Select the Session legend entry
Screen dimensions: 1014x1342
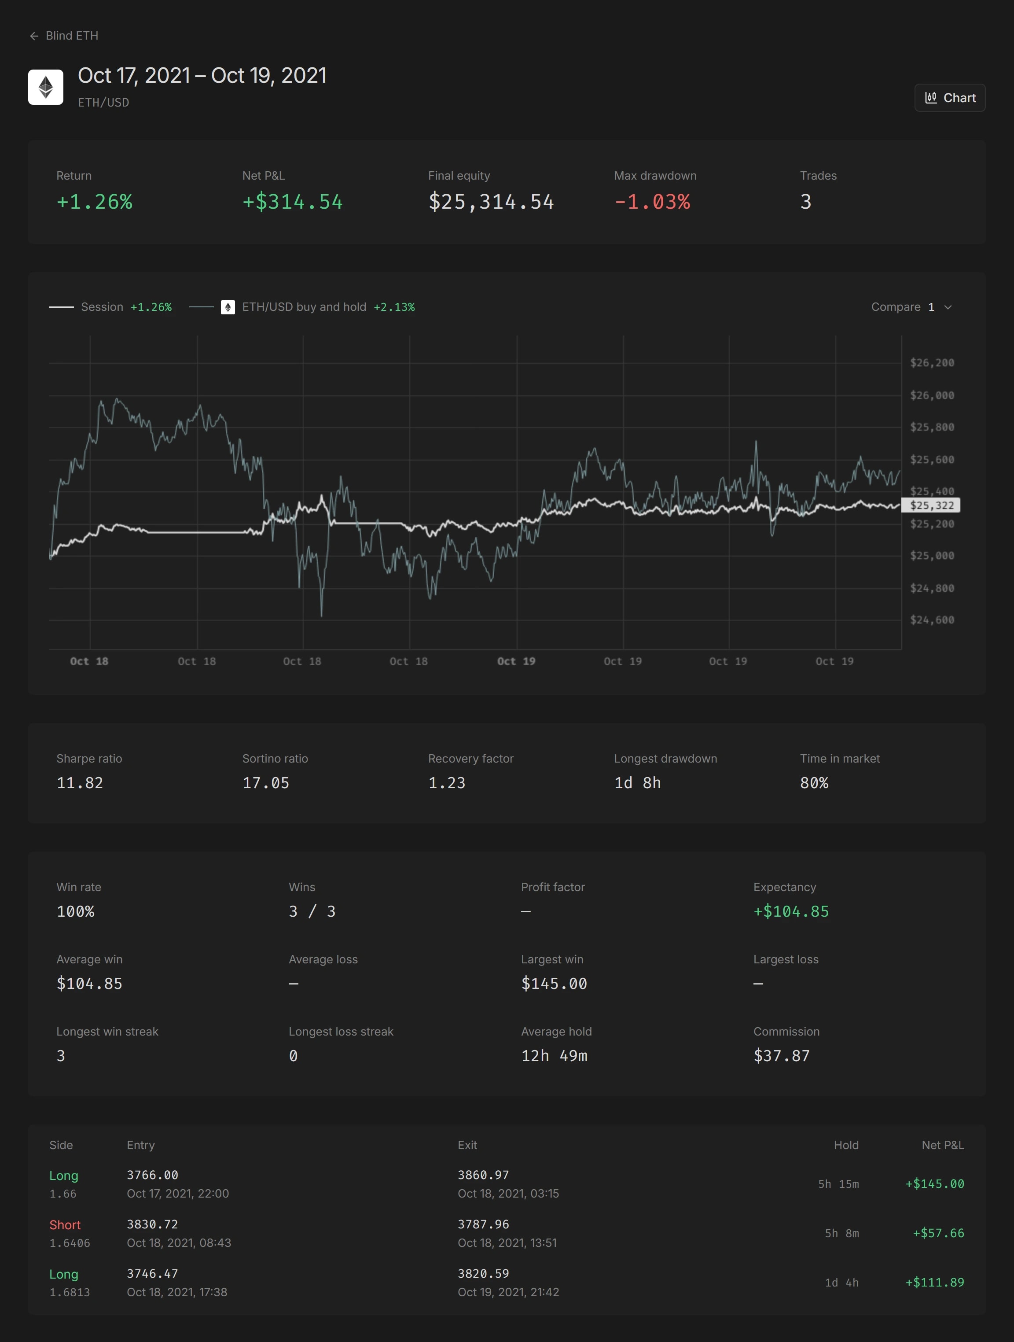tap(110, 307)
